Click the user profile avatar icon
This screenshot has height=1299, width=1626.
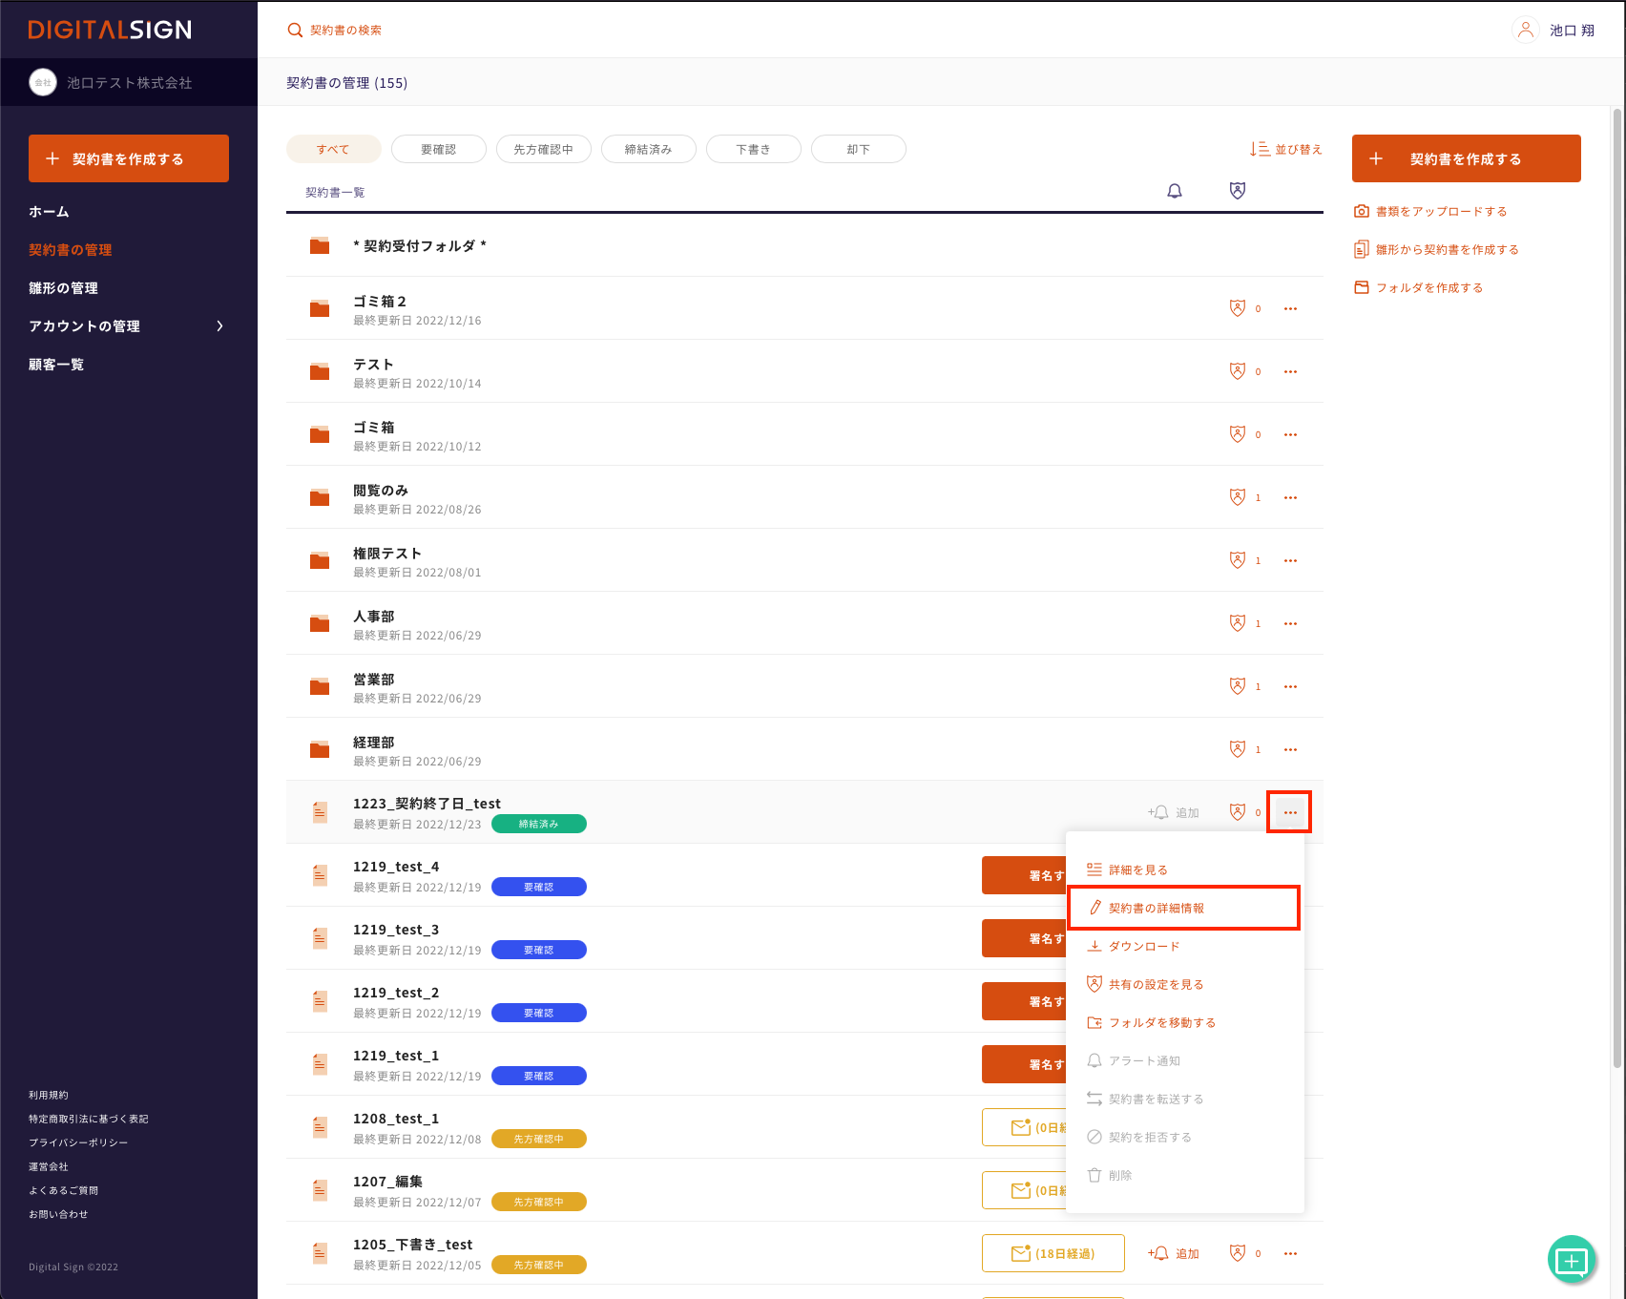[1525, 31]
